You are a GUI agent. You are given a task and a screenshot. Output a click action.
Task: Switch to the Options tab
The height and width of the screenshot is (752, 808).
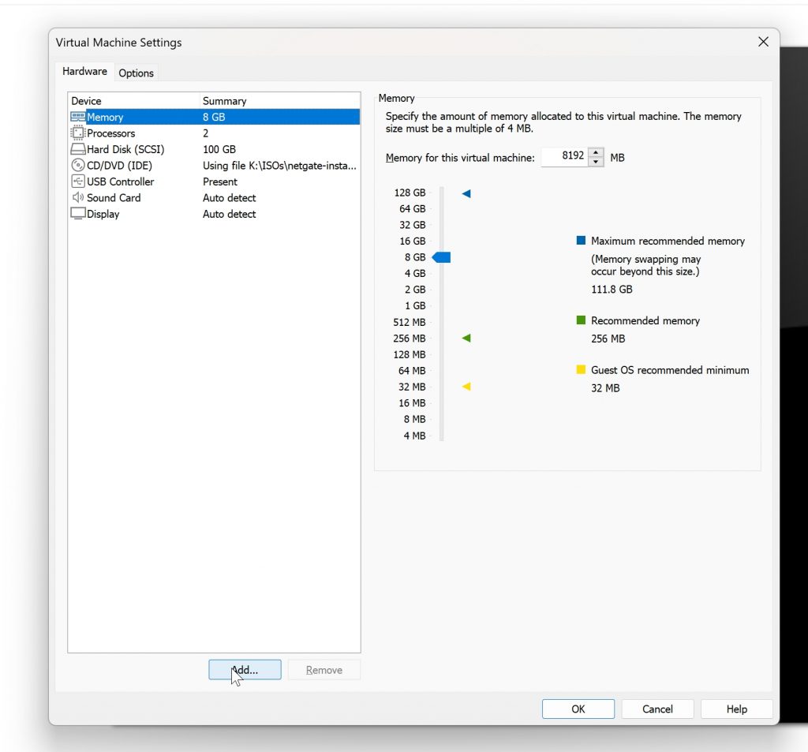[136, 73]
